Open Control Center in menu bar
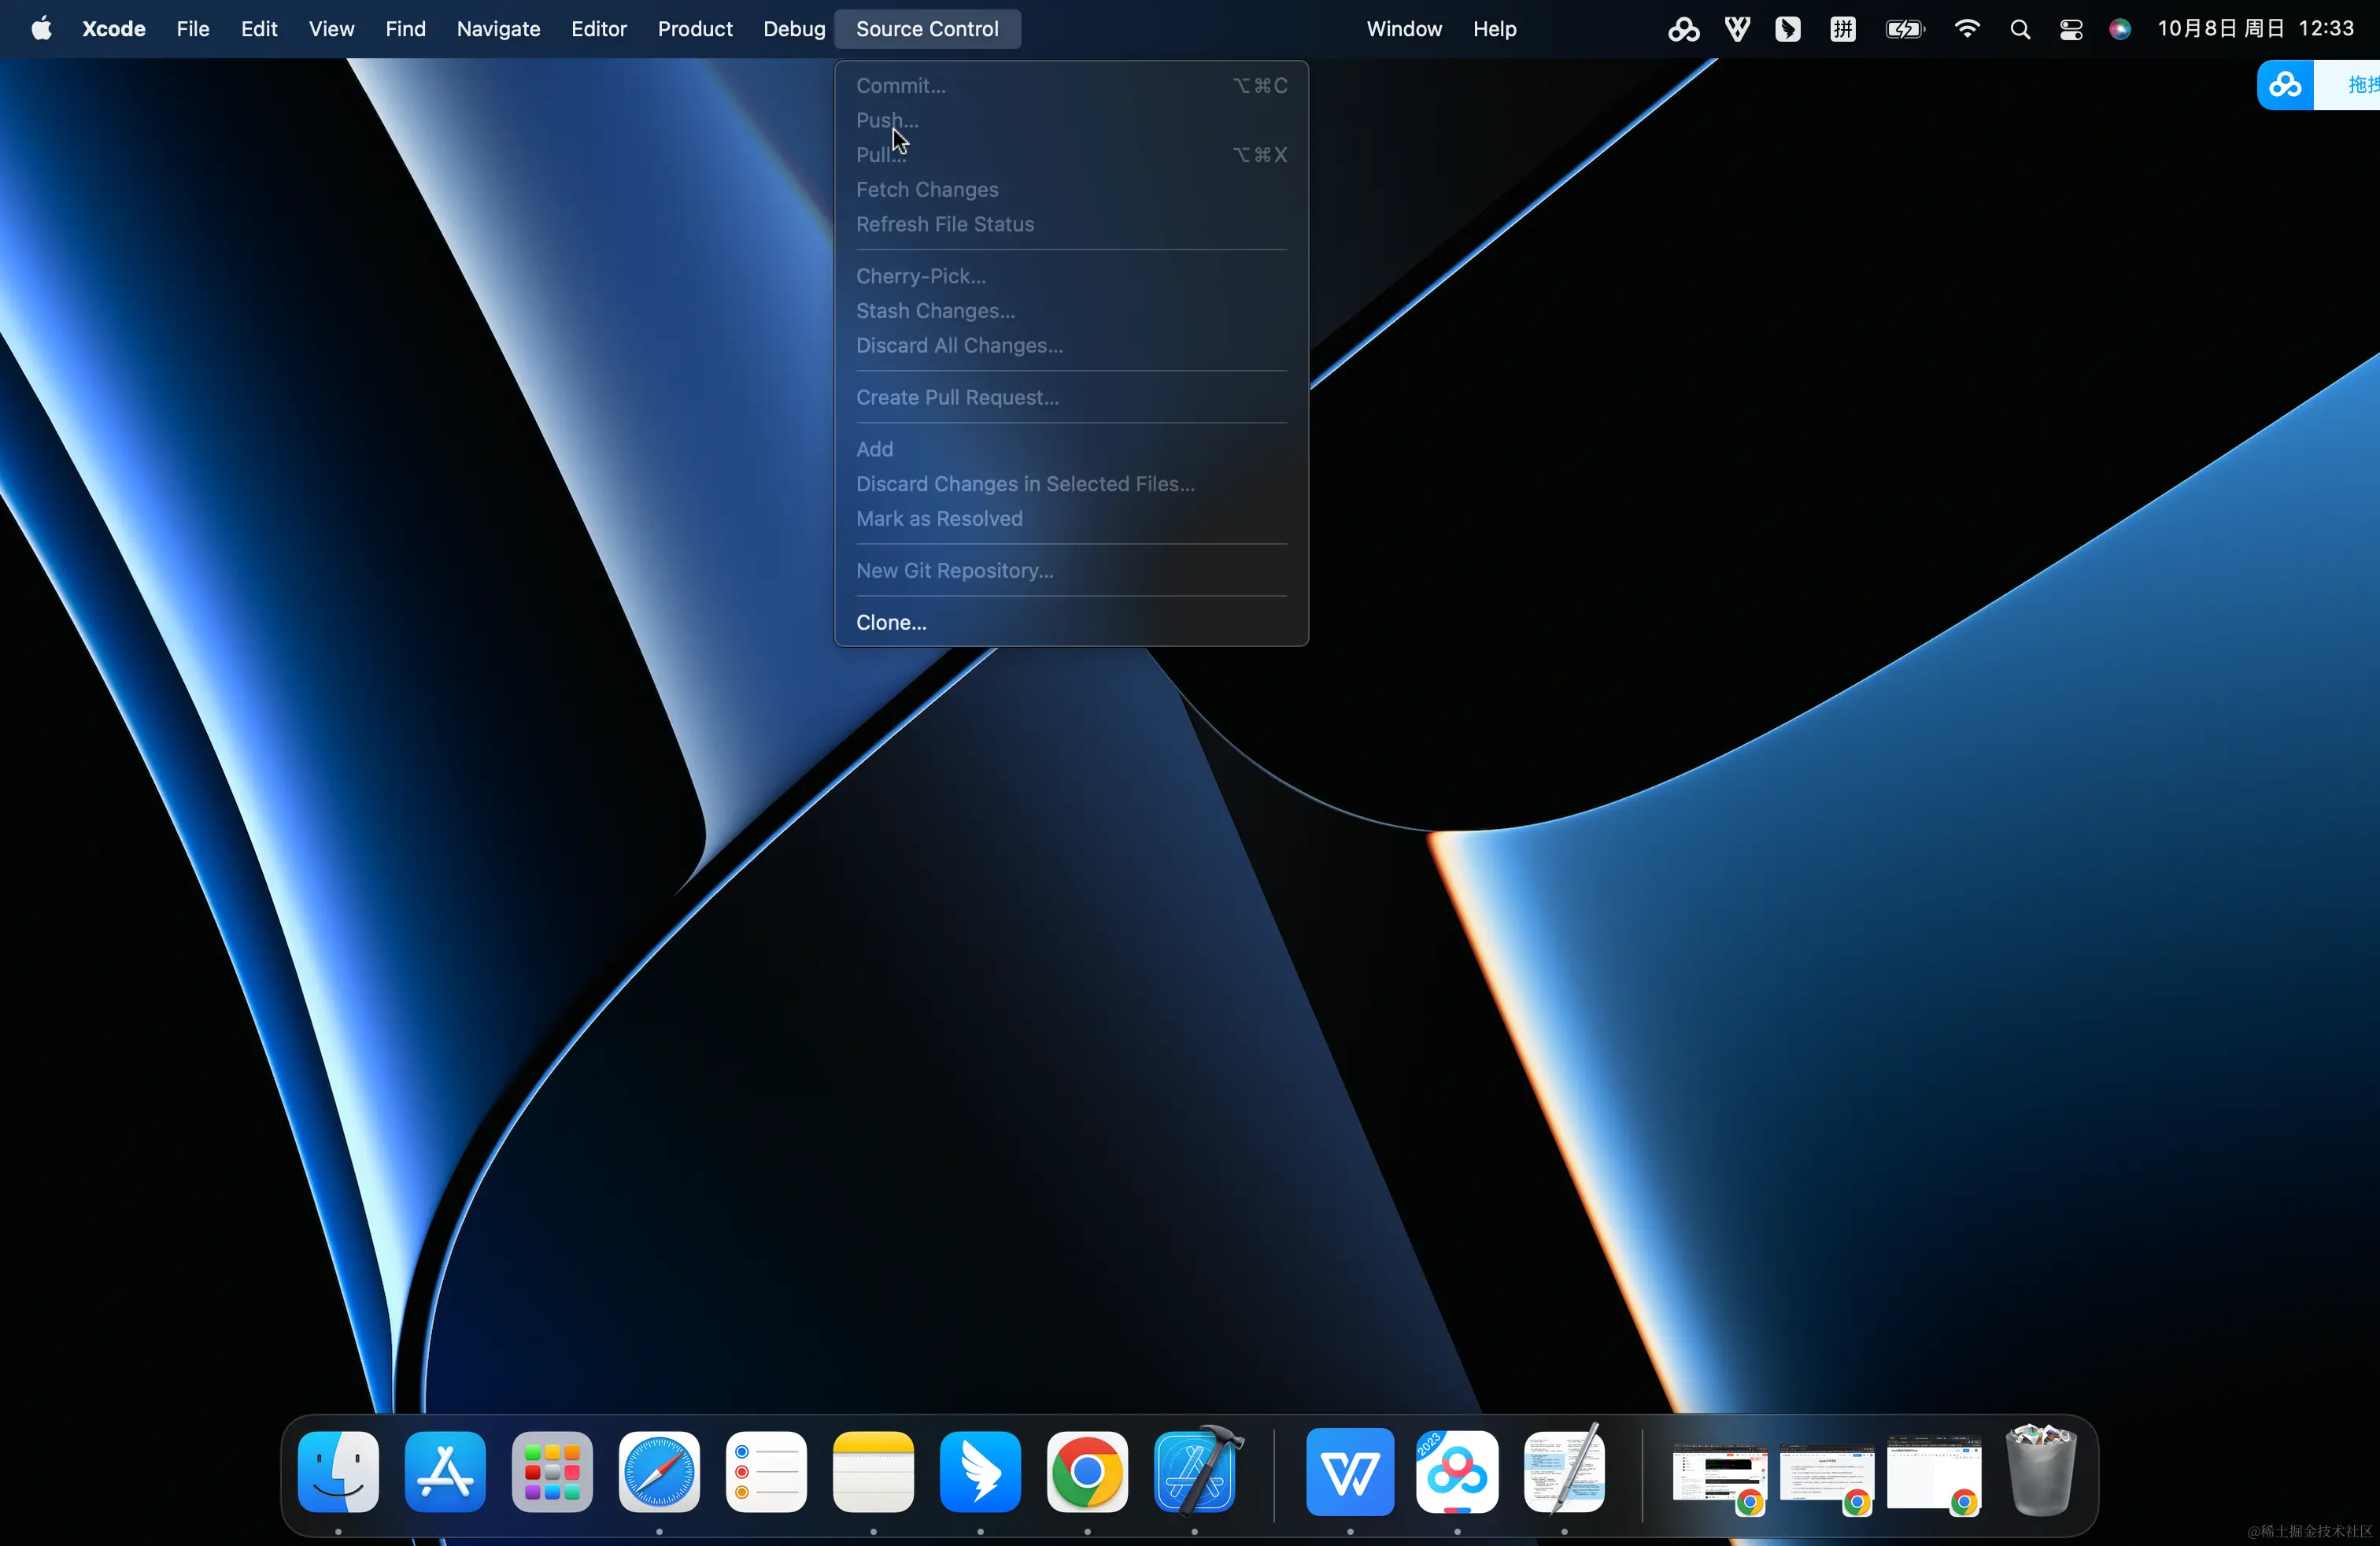The height and width of the screenshot is (1546, 2380). pyautogui.click(x=2070, y=29)
